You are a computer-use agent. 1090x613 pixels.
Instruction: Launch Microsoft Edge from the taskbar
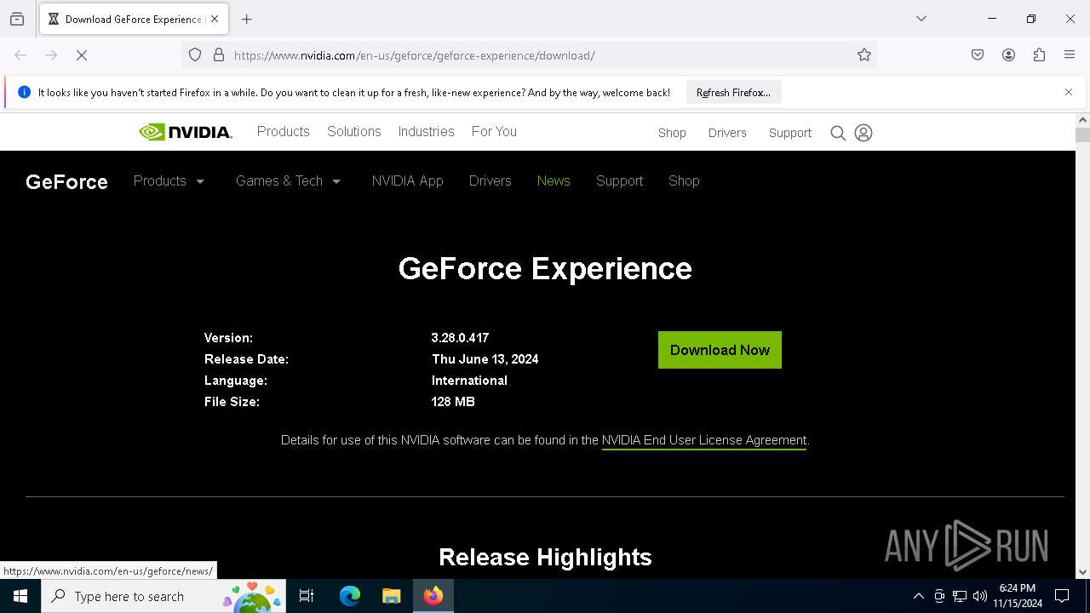[x=350, y=596]
